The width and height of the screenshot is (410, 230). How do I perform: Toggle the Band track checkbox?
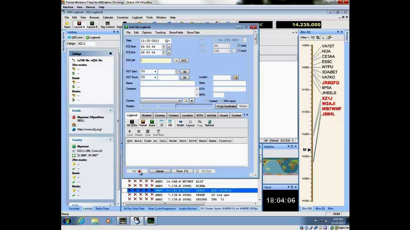click(239, 46)
